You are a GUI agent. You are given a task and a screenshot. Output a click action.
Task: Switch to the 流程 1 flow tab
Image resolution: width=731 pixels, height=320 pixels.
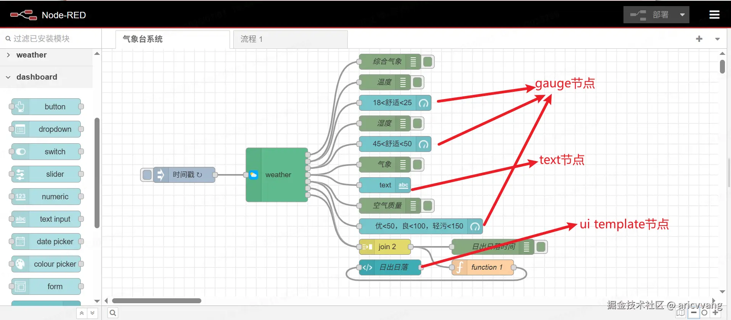point(290,39)
